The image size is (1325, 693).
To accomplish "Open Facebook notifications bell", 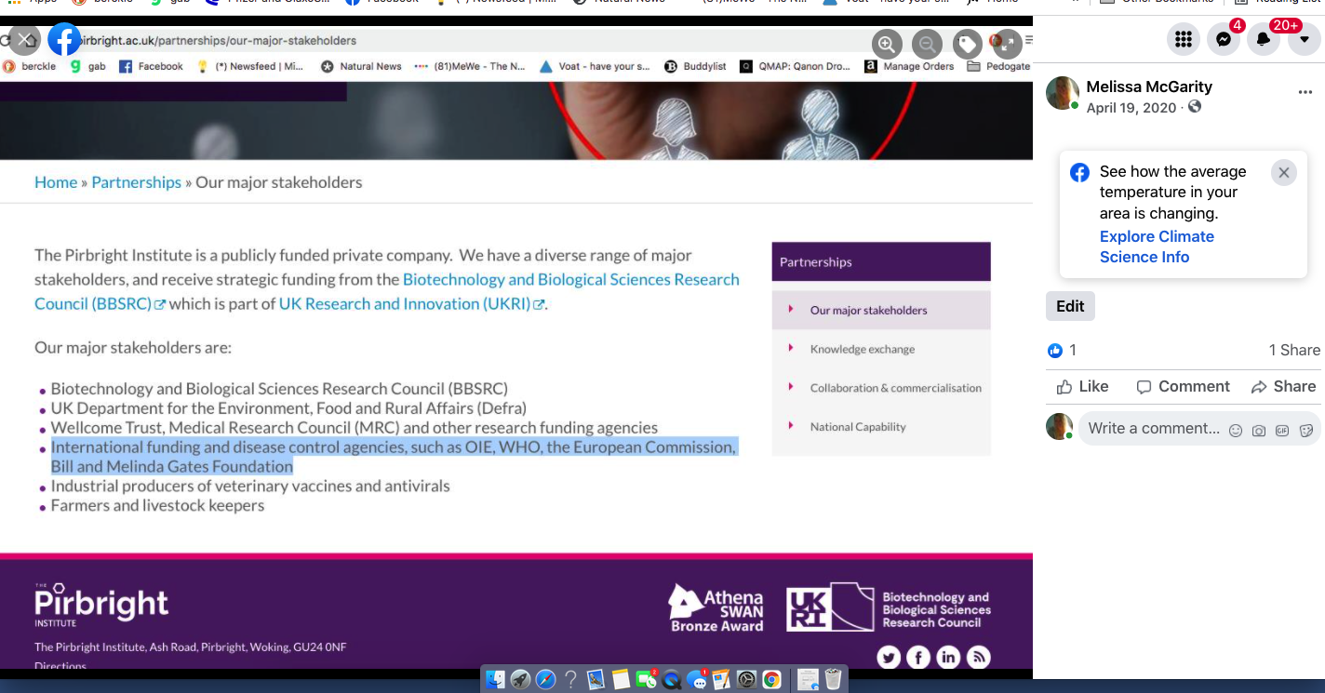I will [1264, 39].
